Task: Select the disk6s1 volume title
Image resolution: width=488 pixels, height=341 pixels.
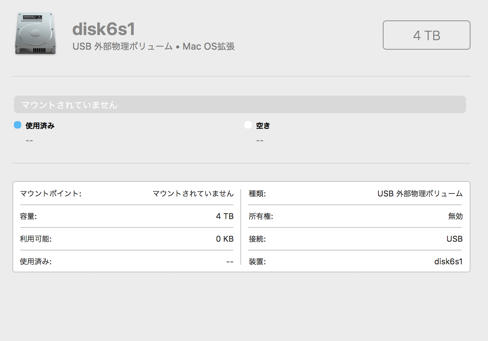Action: point(104,29)
